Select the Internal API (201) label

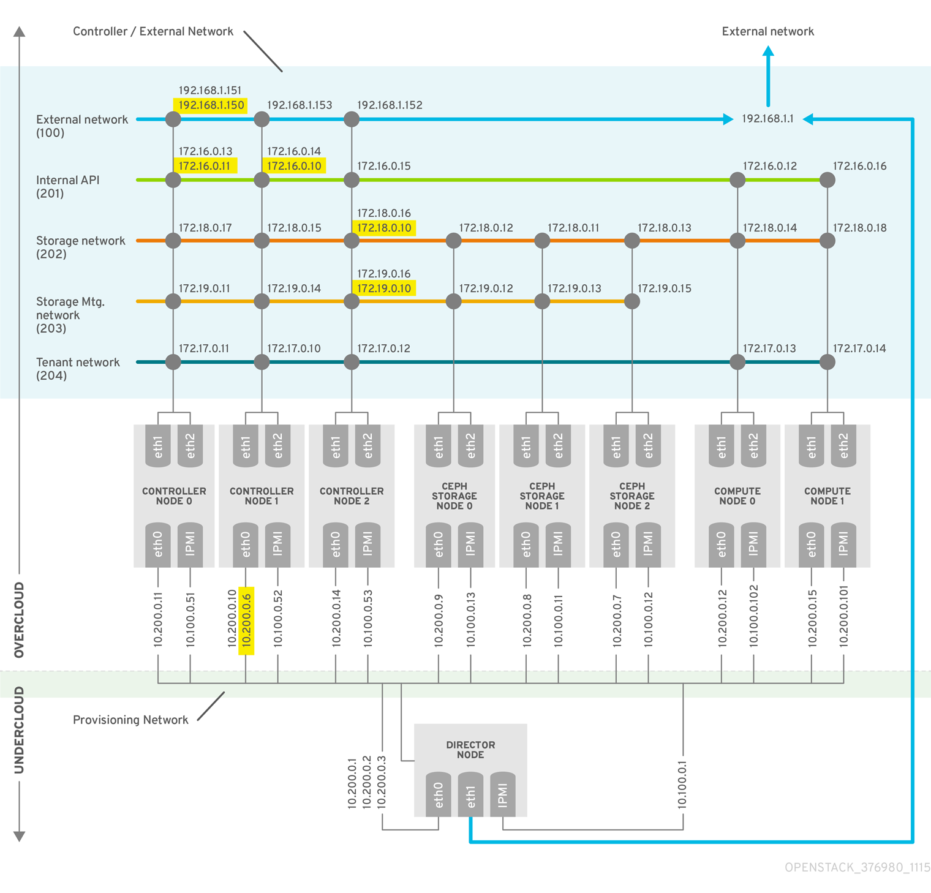coord(67,187)
